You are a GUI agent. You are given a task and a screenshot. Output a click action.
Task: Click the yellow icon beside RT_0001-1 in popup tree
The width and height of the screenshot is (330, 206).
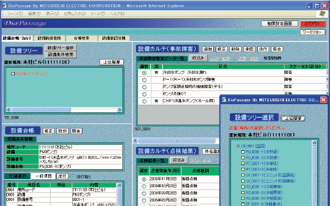coord(243,163)
